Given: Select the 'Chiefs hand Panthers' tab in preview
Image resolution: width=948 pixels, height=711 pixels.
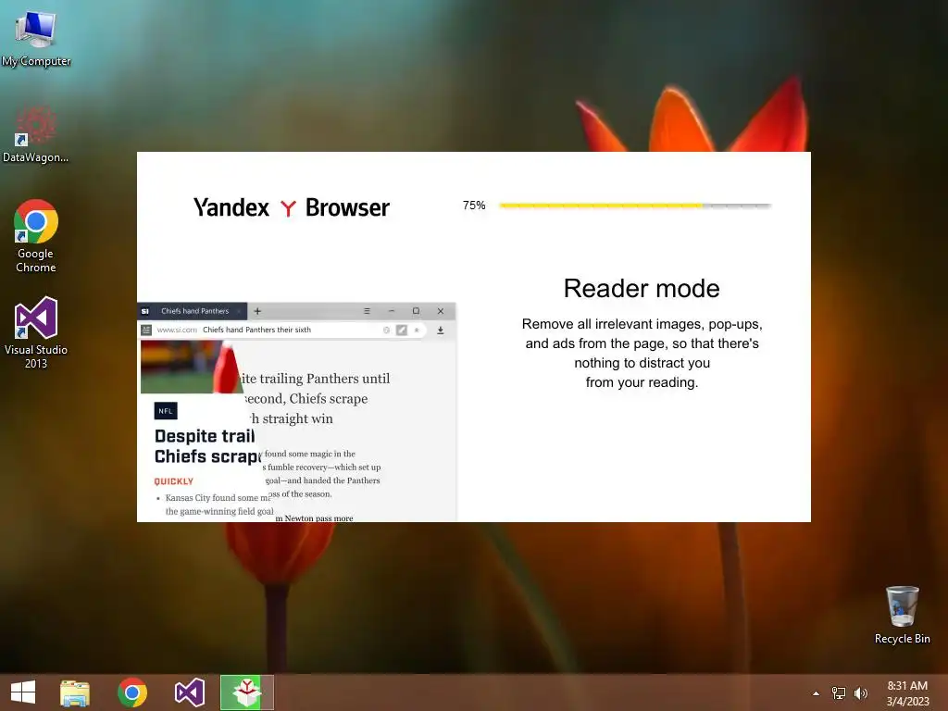Looking at the screenshot, I should [x=194, y=311].
